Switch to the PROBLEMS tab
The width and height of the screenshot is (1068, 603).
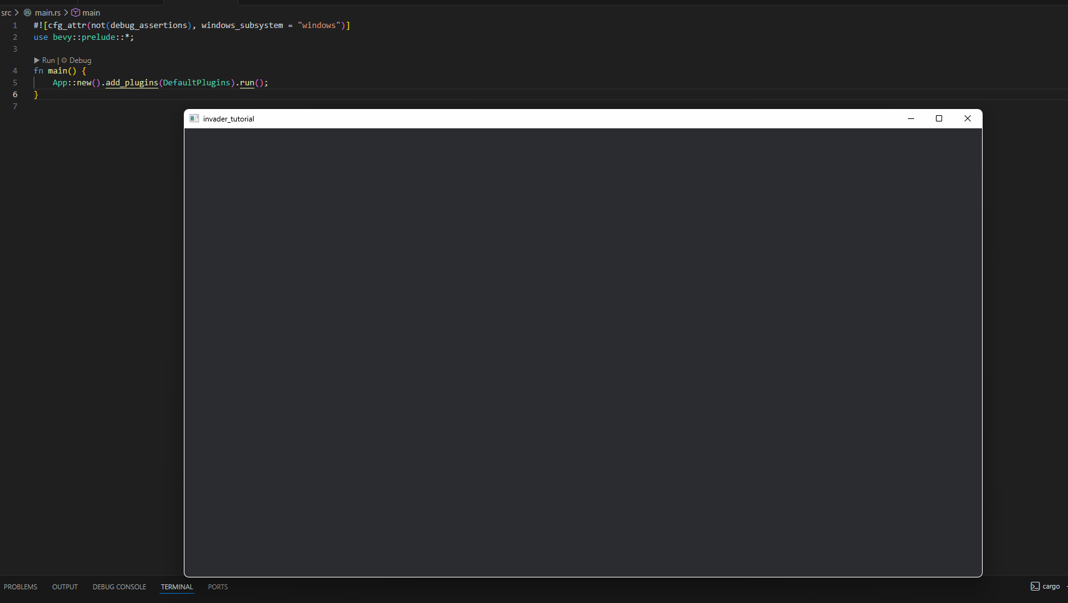(21, 587)
